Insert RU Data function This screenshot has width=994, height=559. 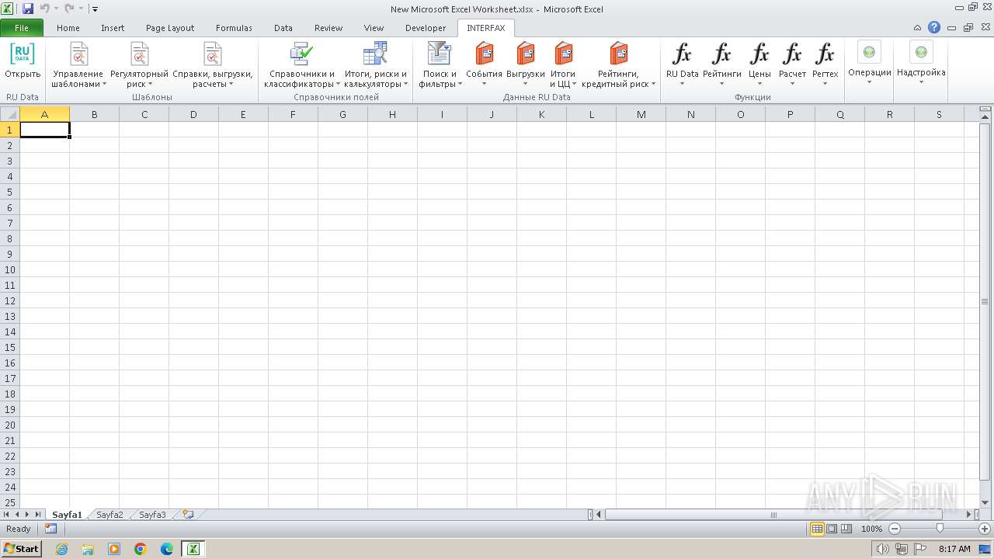point(682,64)
